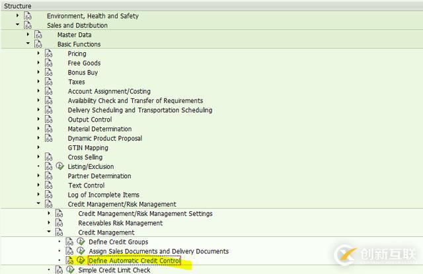Expand the Taxes node
The image size is (423, 274).
[x=38, y=81]
